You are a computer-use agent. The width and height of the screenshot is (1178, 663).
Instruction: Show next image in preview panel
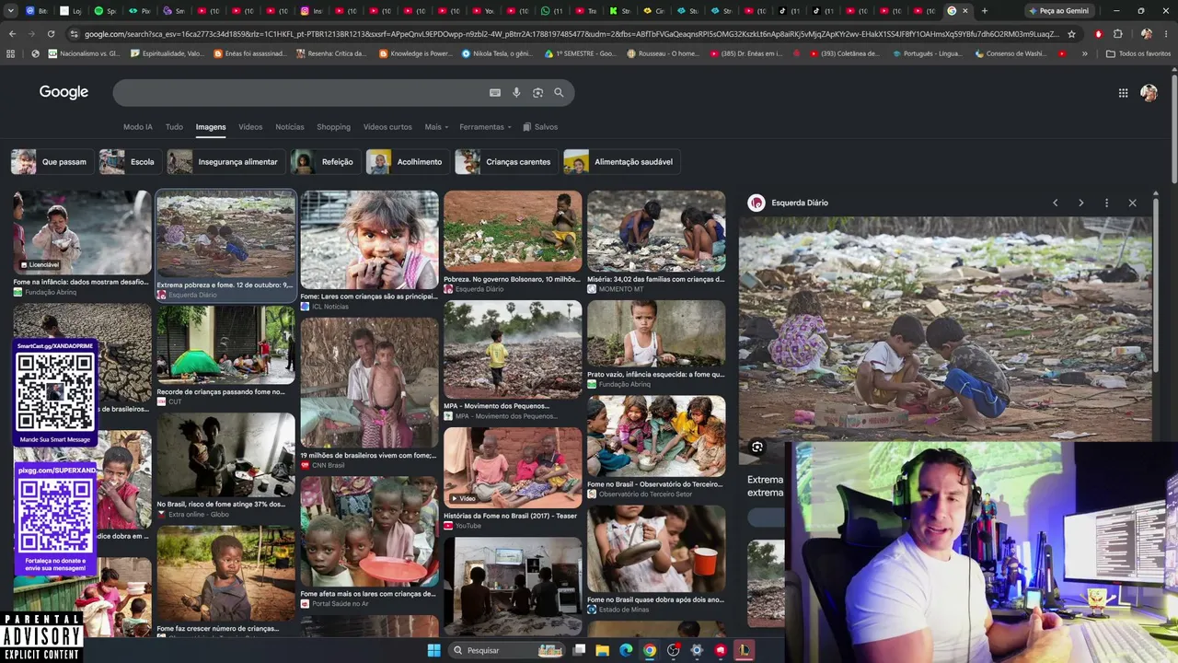[1081, 203]
